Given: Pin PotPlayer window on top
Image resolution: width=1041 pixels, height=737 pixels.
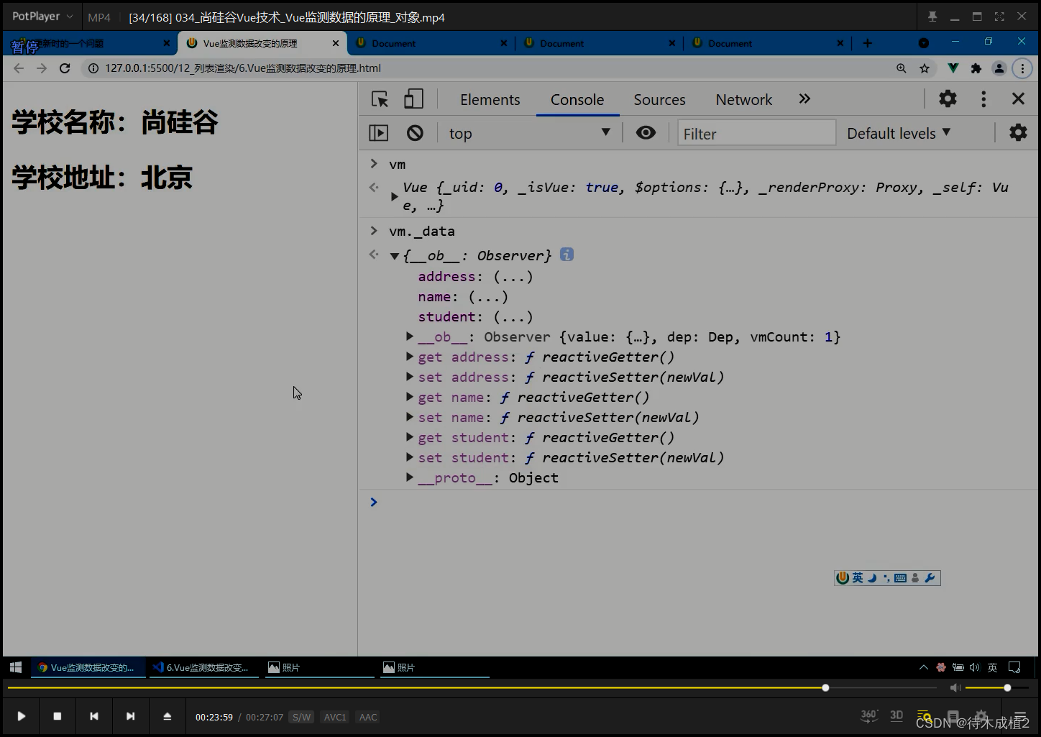Looking at the screenshot, I should (932, 17).
